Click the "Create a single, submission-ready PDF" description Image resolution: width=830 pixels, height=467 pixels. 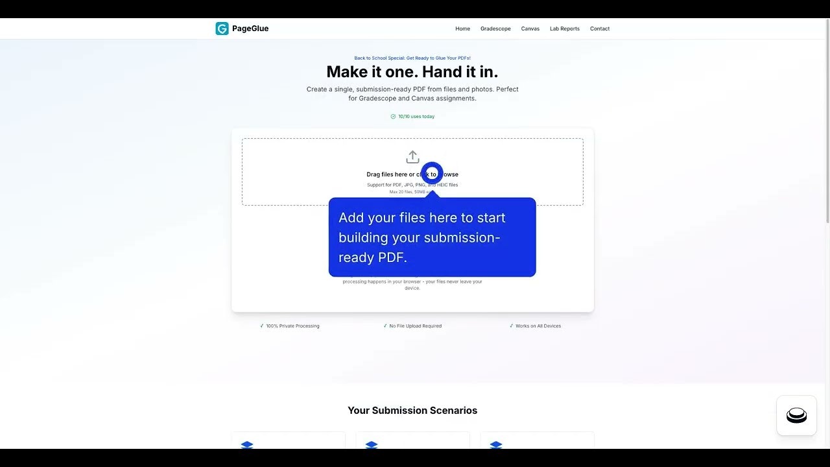[x=412, y=93]
